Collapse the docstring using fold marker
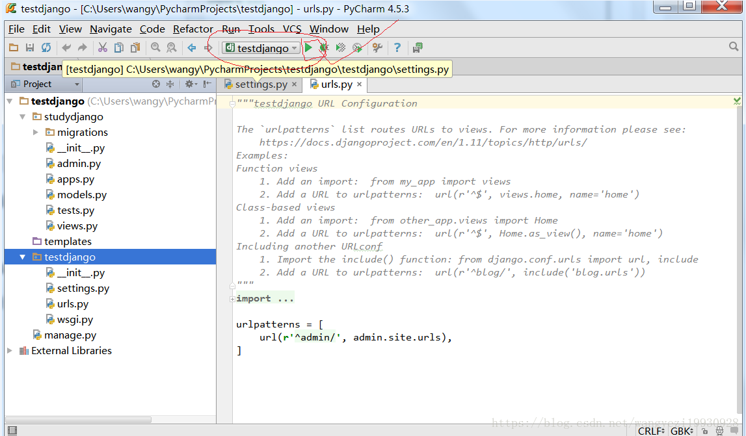 232,104
